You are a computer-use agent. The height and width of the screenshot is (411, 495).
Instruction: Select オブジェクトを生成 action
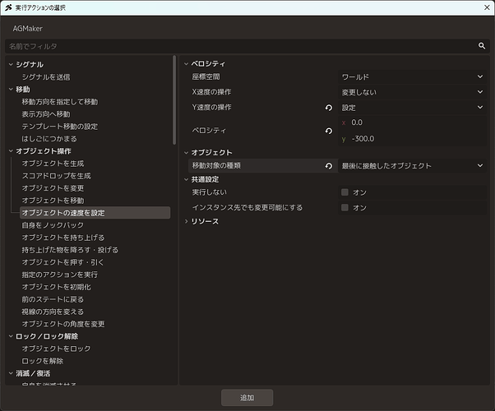click(53, 164)
